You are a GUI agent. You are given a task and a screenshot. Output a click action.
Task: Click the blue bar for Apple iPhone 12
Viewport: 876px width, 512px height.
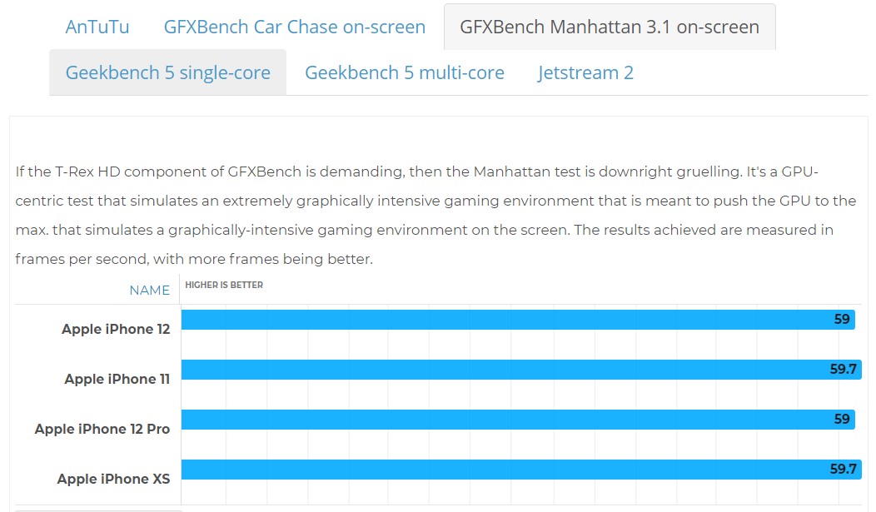pyautogui.click(x=500, y=320)
